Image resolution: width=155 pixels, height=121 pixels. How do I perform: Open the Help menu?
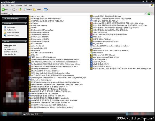point(31,5)
